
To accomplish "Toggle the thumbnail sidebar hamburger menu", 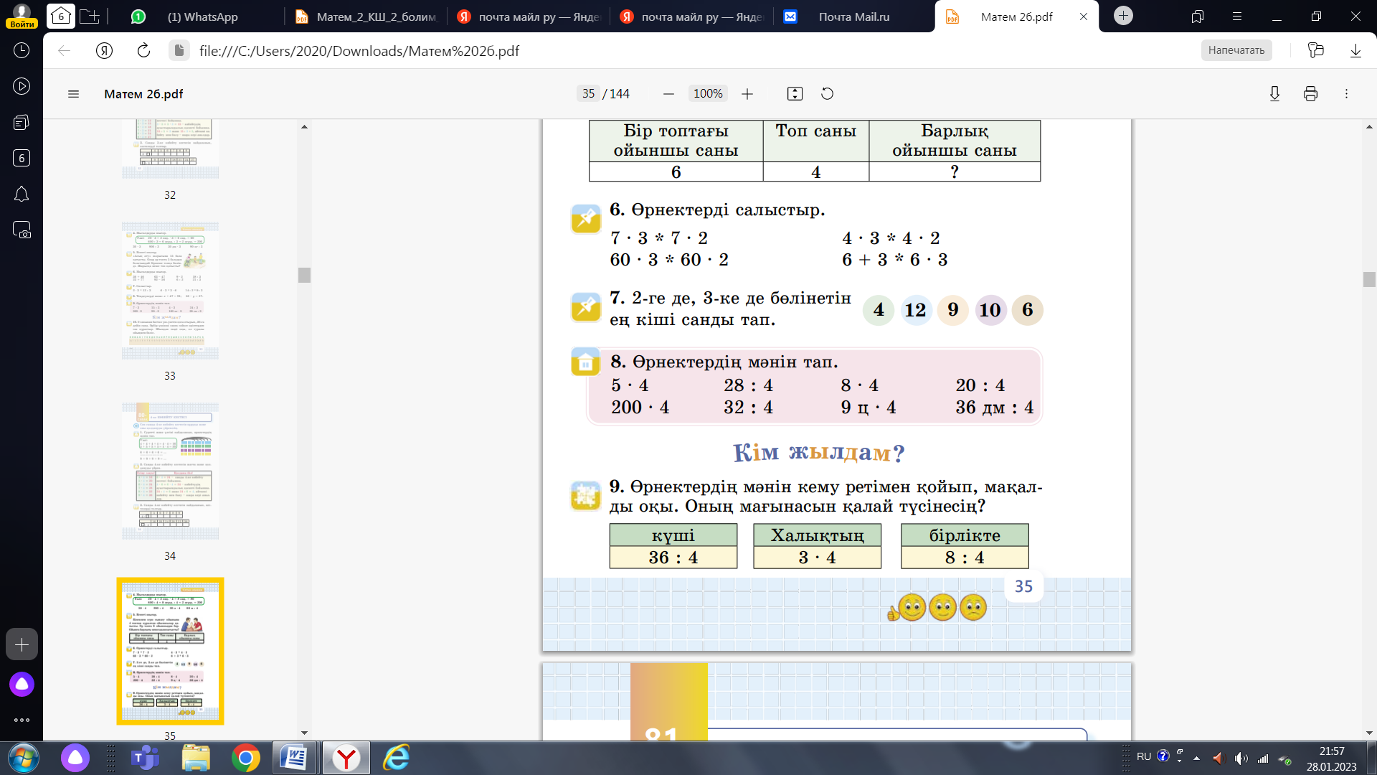I will tap(73, 94).
